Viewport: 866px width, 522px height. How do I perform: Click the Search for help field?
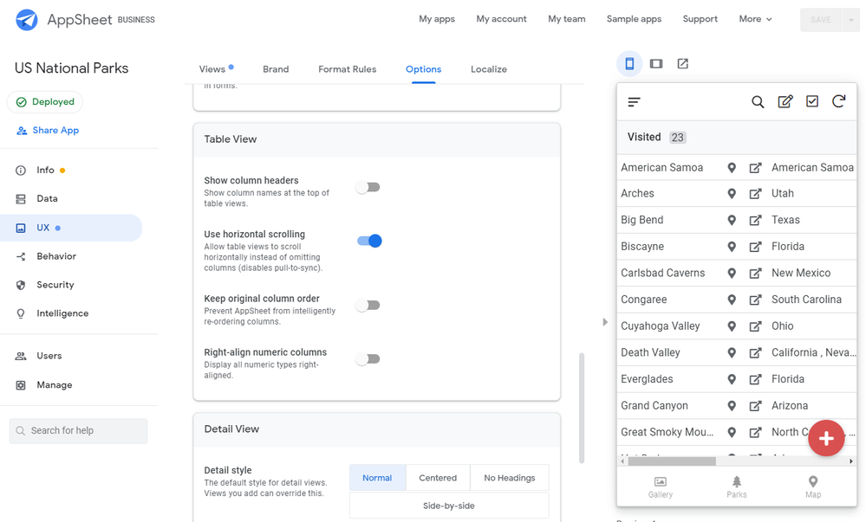point(78,431)
